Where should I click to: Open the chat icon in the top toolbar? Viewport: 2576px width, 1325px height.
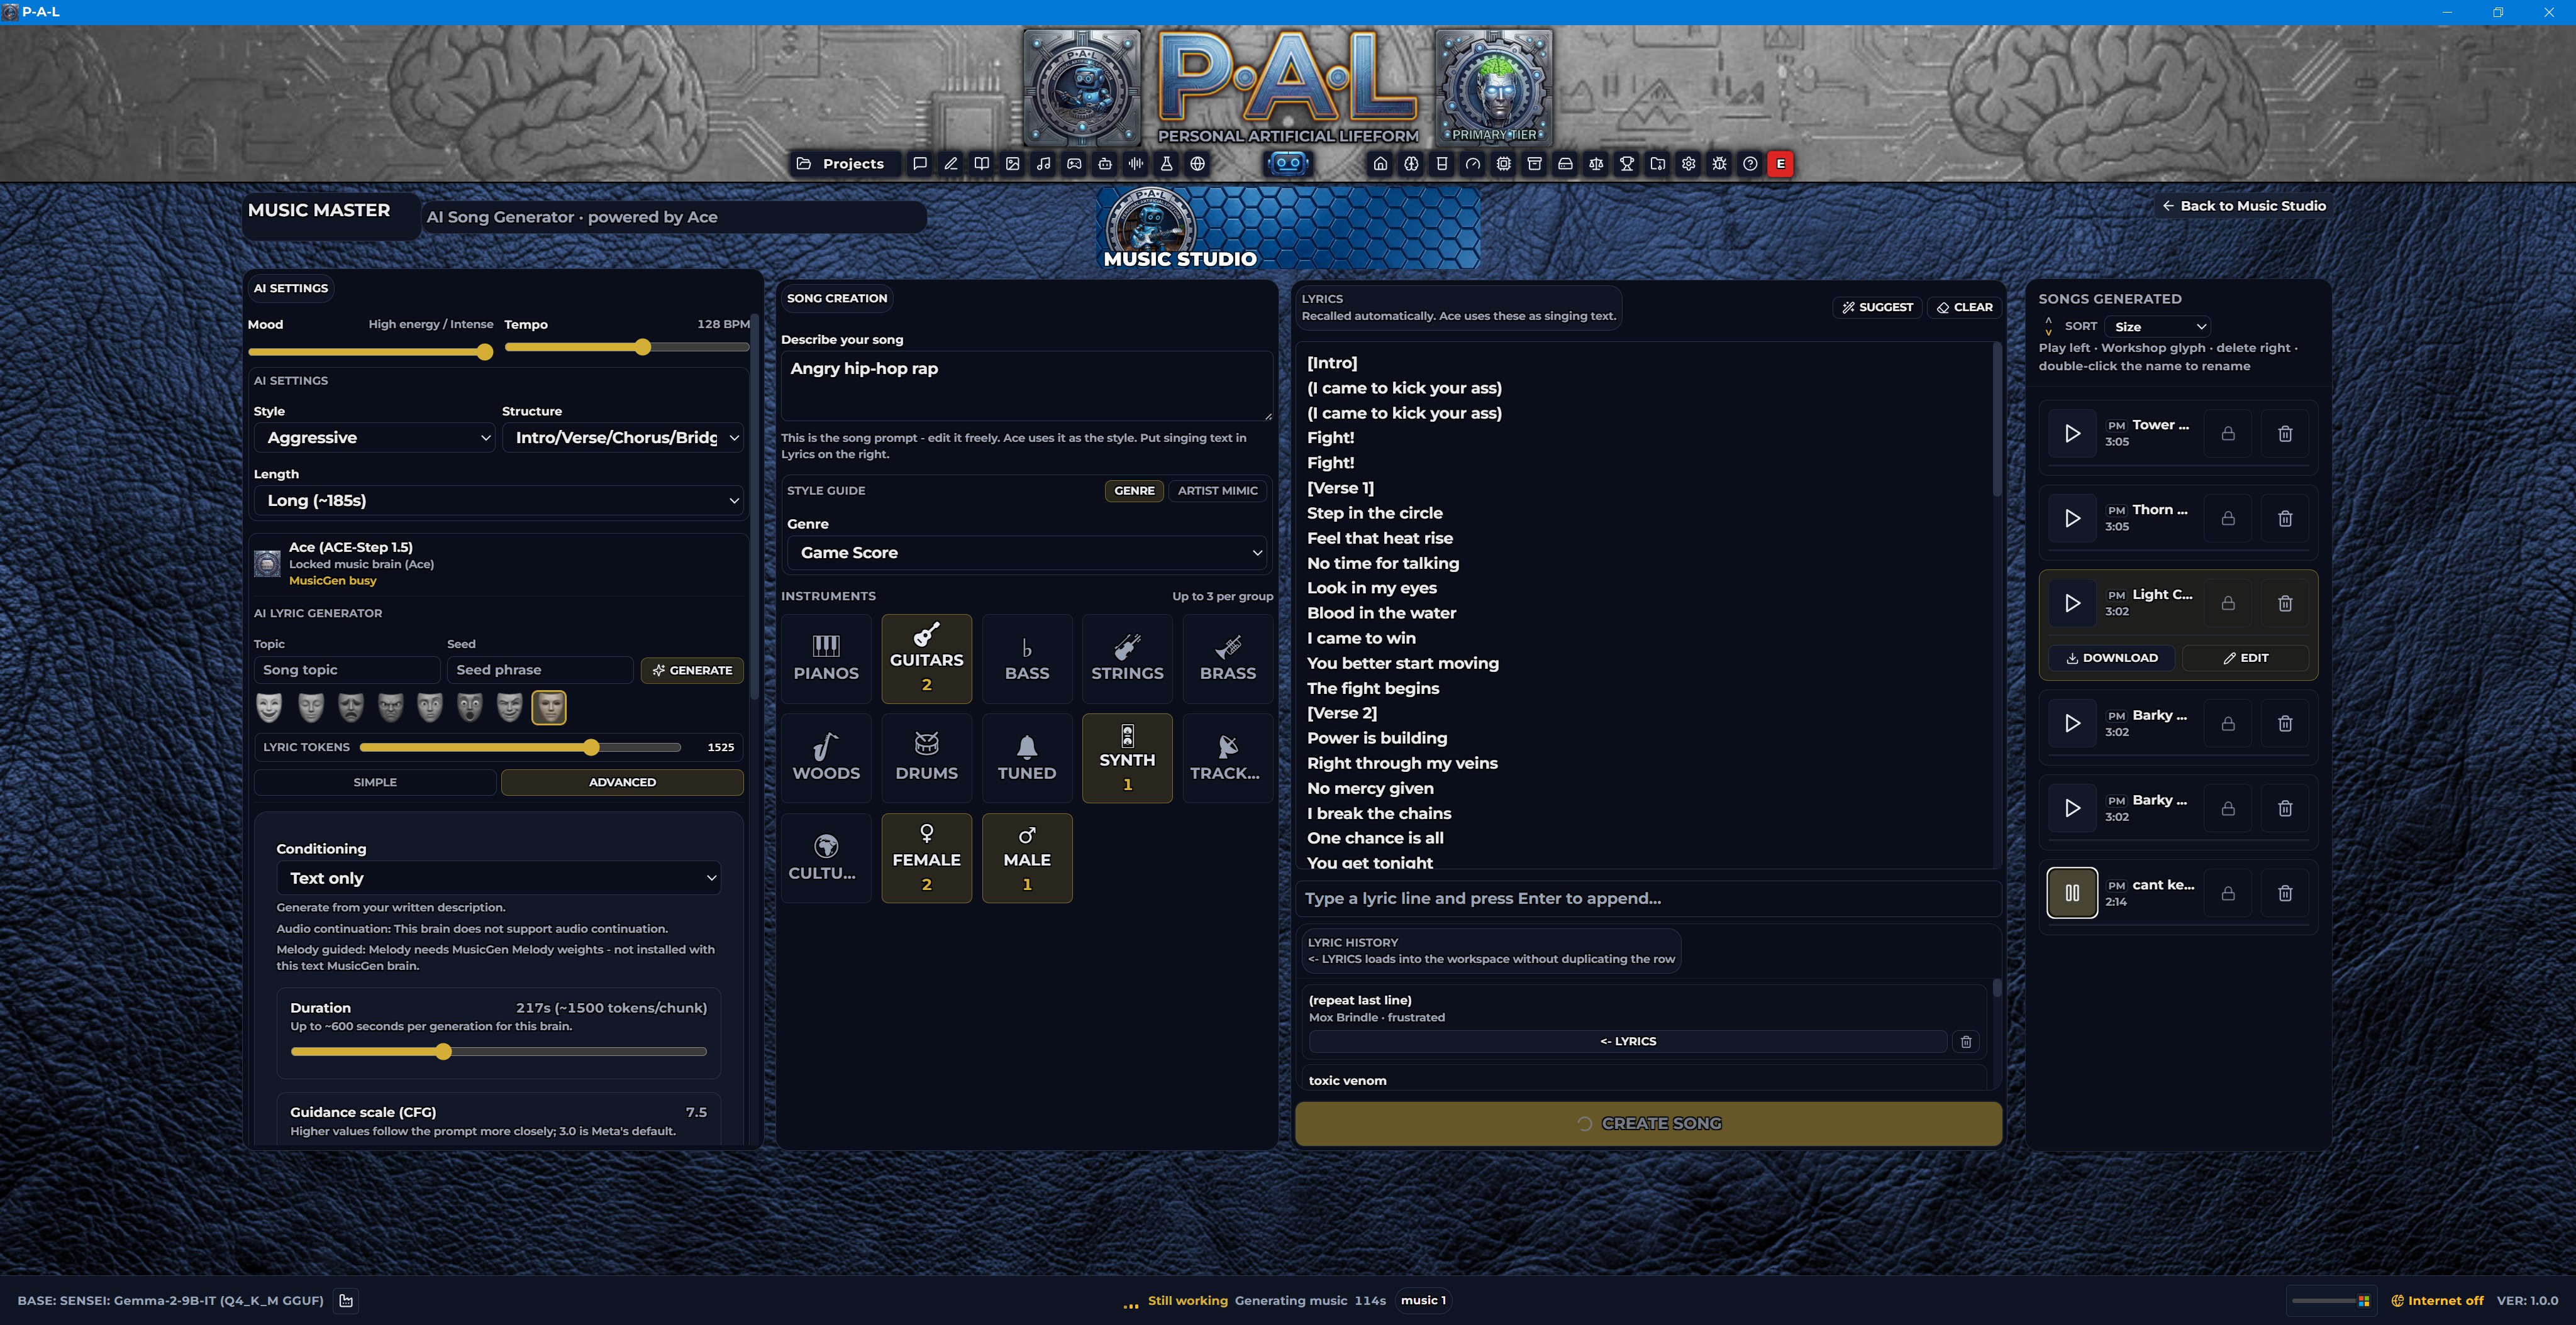tap(920, 164)
